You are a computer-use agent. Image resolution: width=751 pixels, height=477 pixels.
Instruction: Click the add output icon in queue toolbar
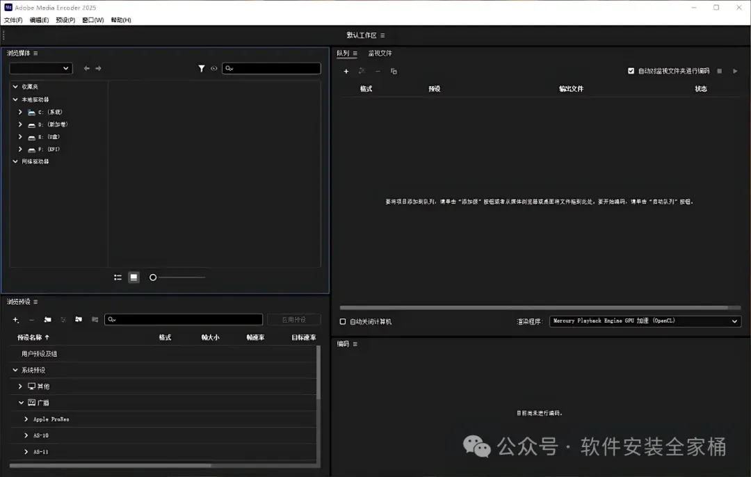(362, 72)
